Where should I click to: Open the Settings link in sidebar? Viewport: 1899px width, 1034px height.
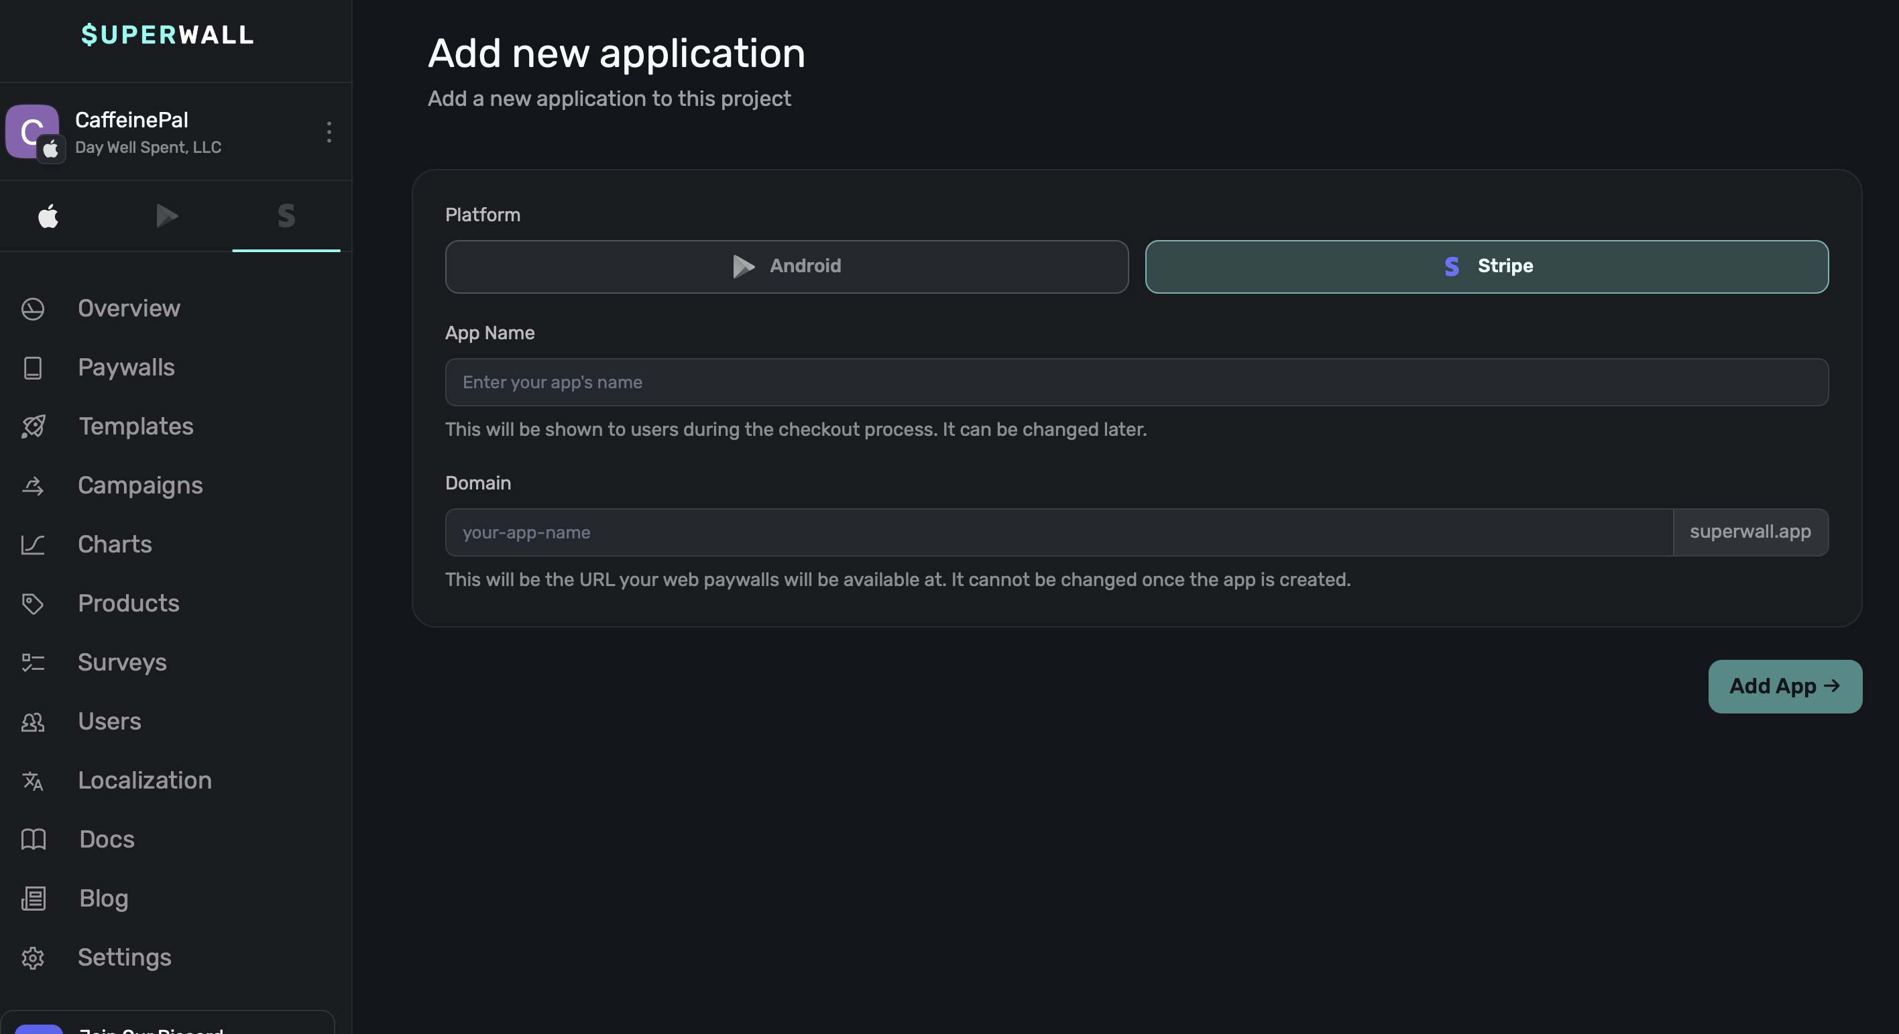tap(124, 958)
